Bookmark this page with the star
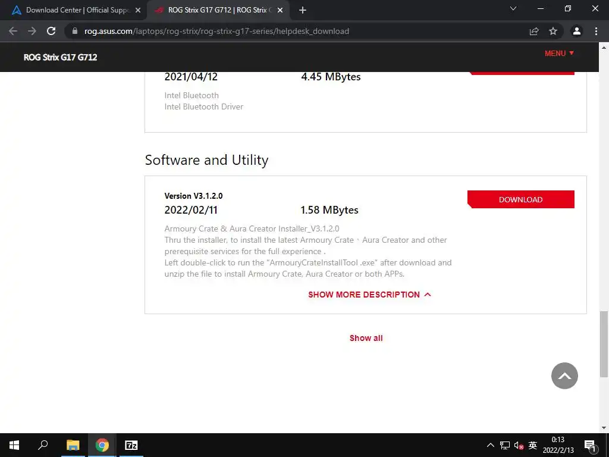The width and height of the screenshot is (609, 457). [553, 31]
